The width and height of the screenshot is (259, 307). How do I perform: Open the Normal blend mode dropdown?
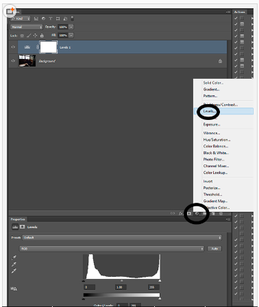tap(26, 27)
